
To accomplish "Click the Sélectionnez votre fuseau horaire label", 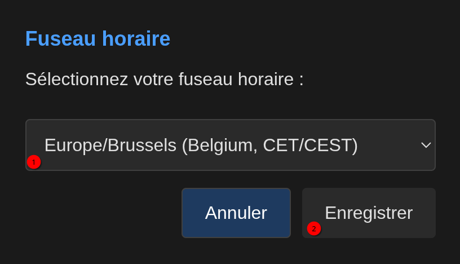I will 164,79.
